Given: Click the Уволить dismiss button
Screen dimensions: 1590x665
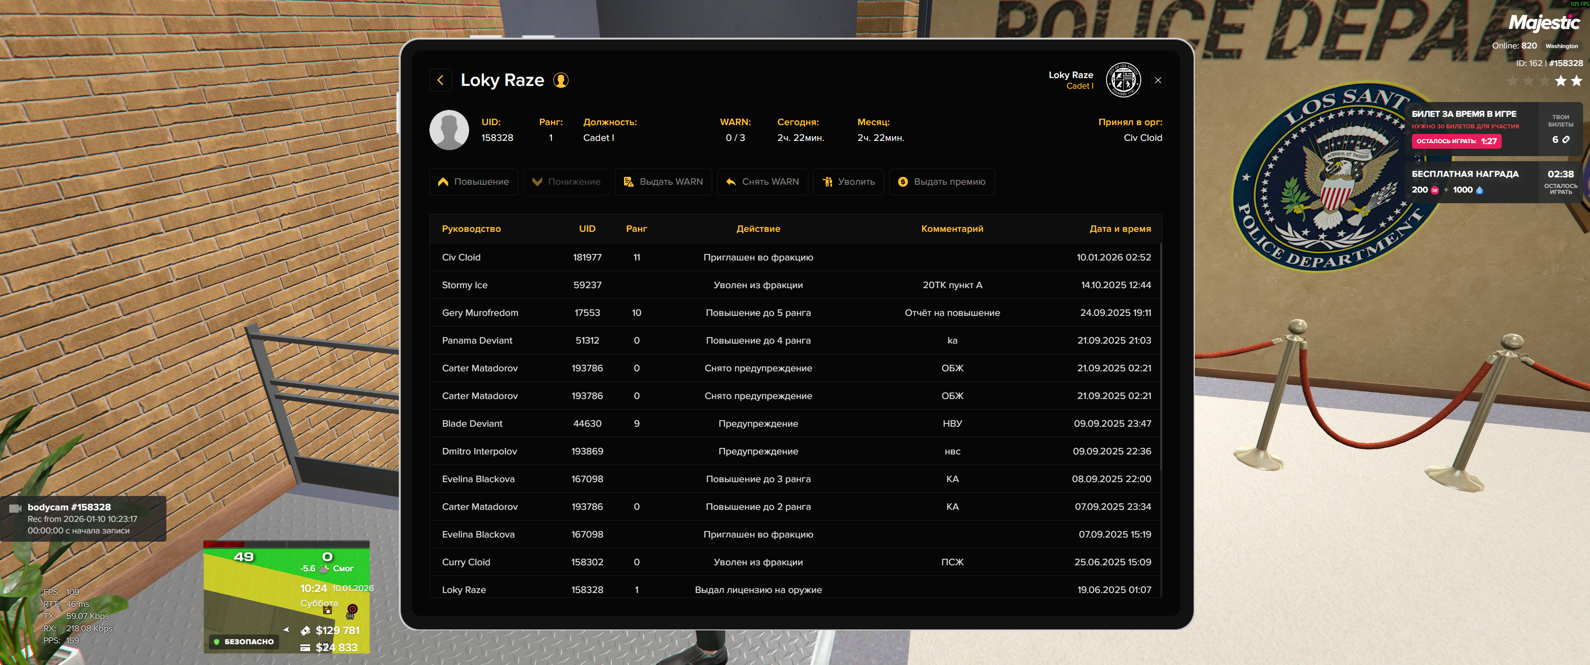Looking at the screenshot, I should pos(848,182).
